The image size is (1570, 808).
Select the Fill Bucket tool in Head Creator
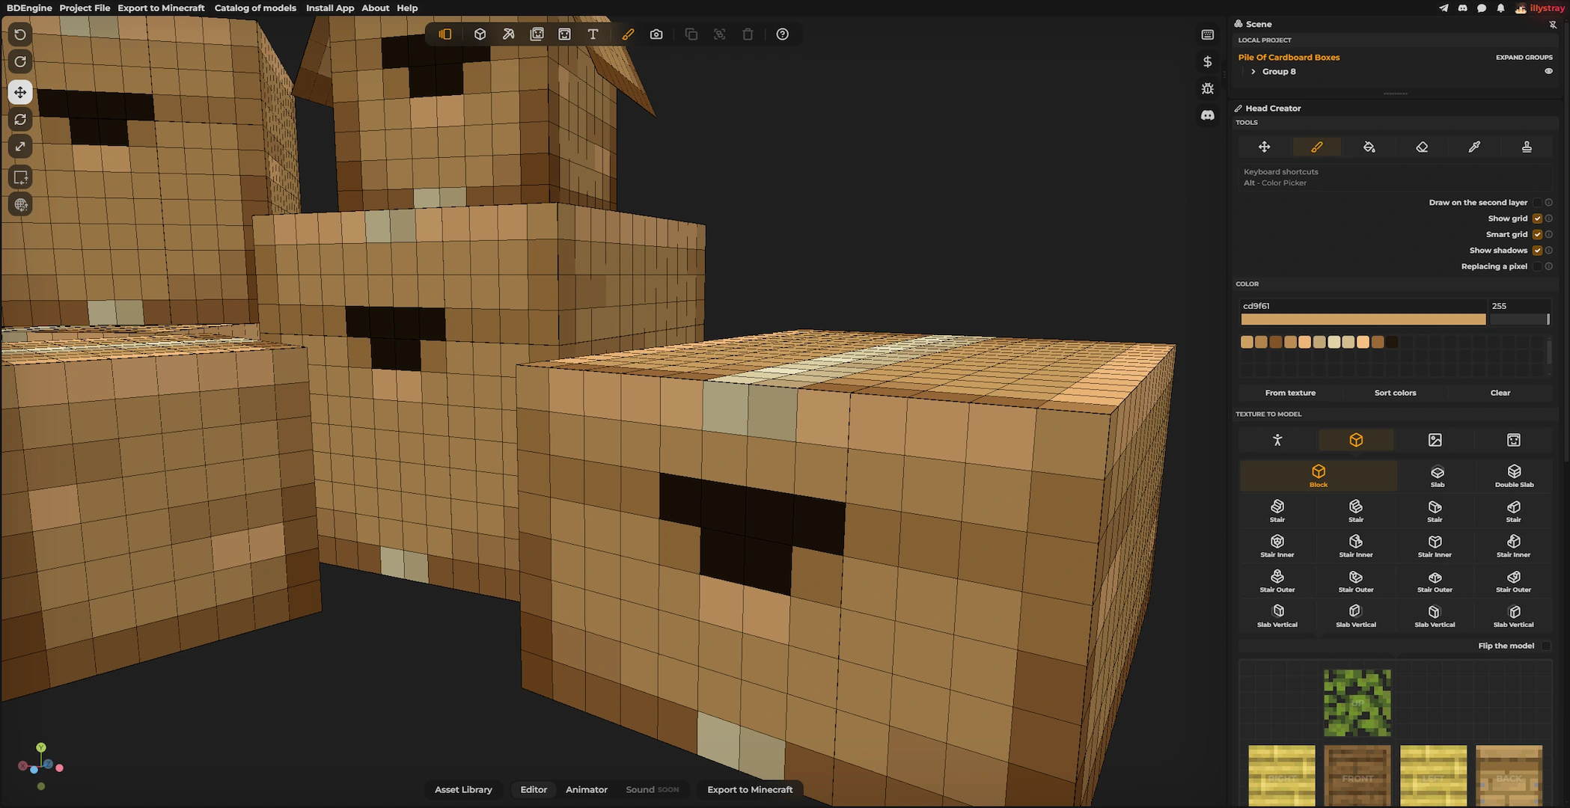tap(1370, 147)
